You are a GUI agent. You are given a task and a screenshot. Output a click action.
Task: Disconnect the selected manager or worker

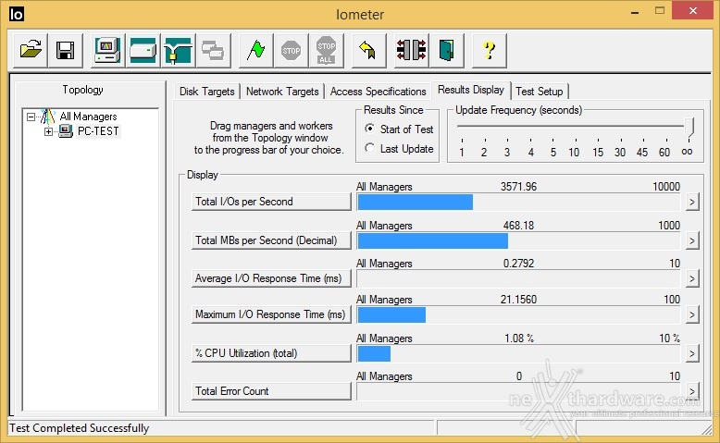411,50
